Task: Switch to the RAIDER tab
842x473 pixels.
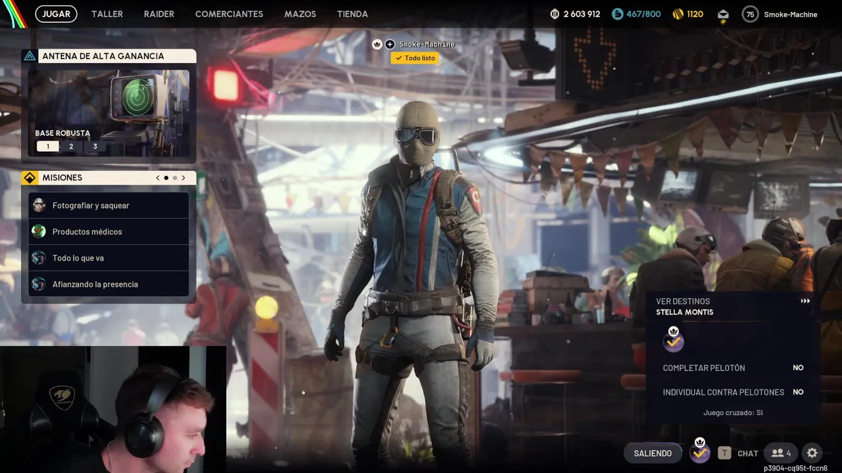Action: [159, 14]
